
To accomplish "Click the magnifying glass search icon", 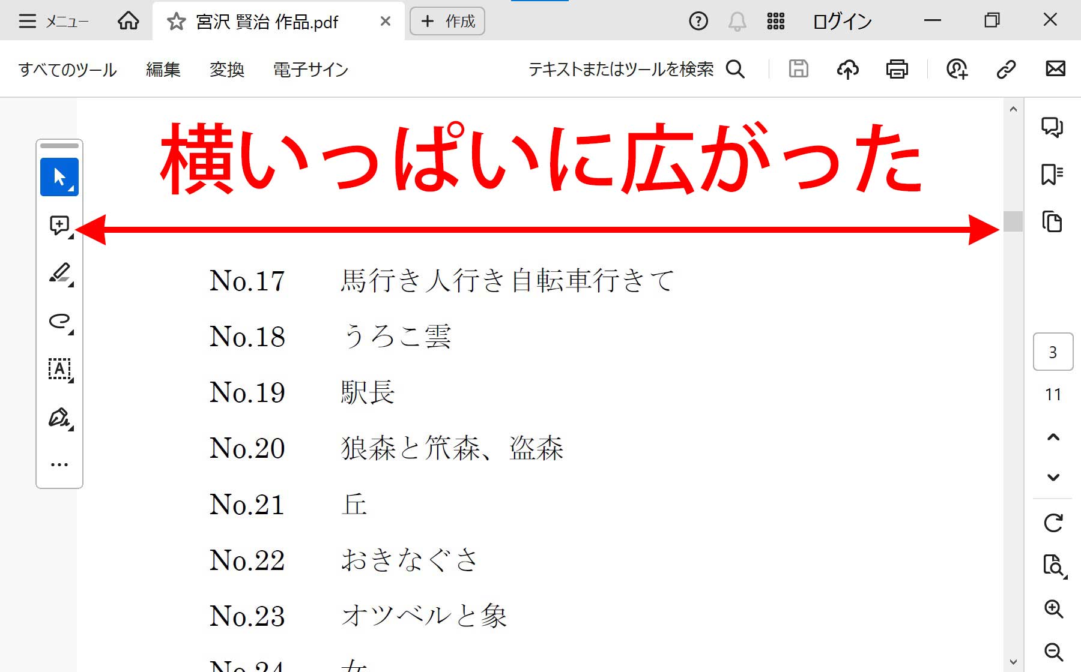I will 735,70.
